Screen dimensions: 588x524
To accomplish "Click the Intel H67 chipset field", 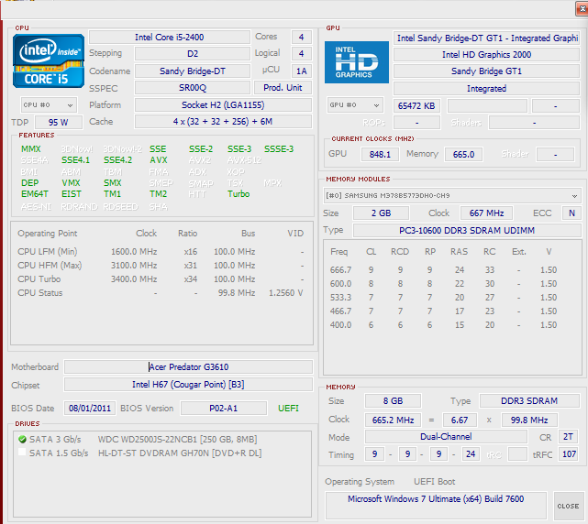I will (x=188, y=384).
